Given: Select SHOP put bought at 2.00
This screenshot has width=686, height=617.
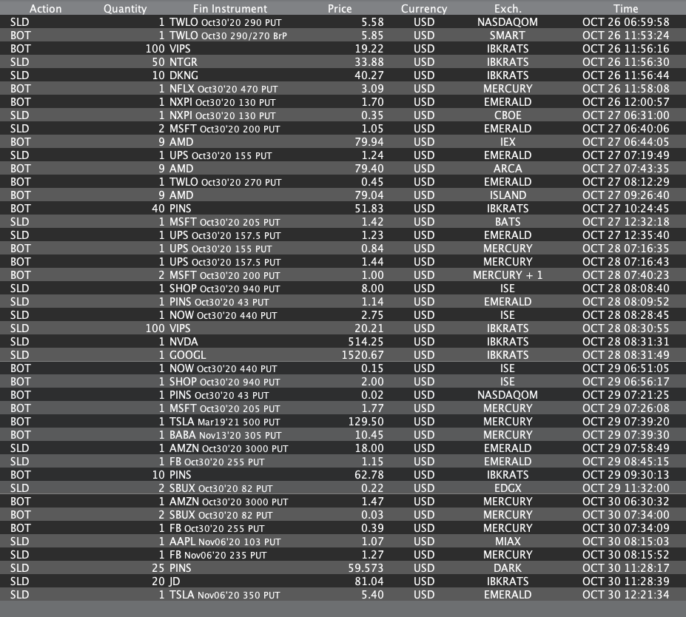Looking at the screenshot, I should 343,382.
